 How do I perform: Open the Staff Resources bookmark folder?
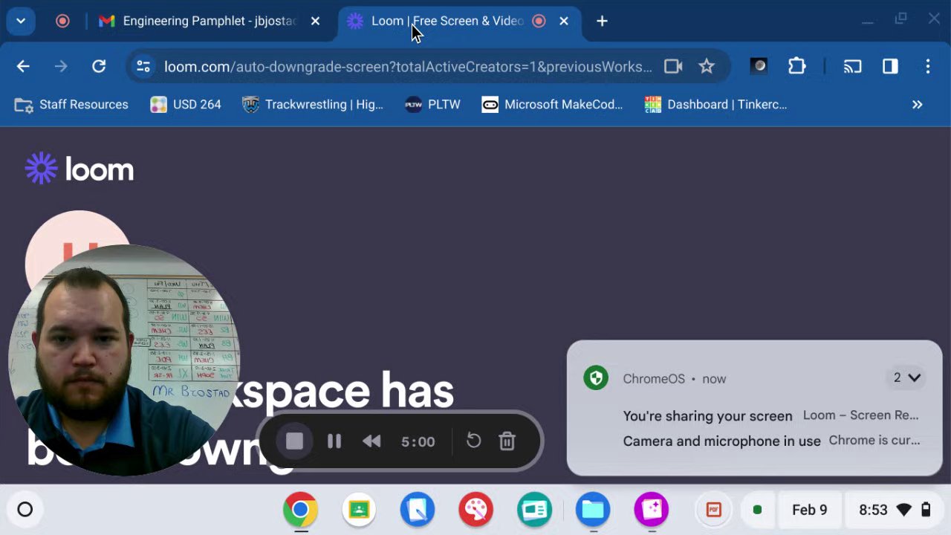pyautogui.click(x=71, y=105)
